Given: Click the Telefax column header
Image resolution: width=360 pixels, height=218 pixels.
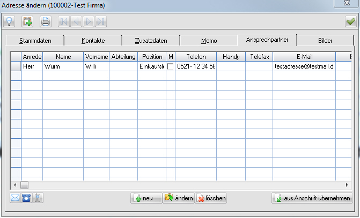Looking at the screenshot, I should click(x=259, y=57).
